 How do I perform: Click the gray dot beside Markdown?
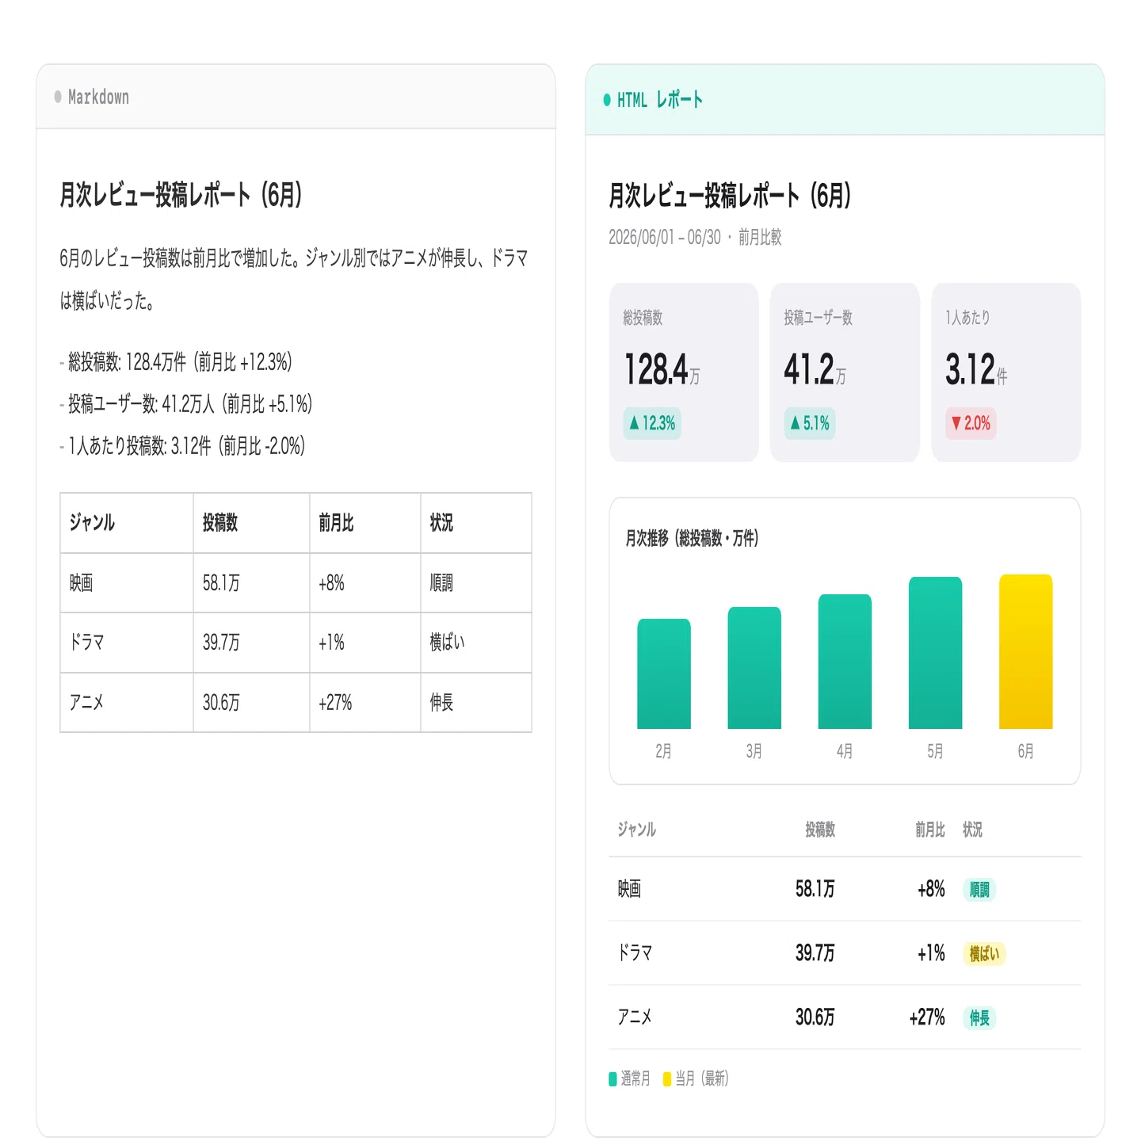pyautogui.click(x=58, y=97)
